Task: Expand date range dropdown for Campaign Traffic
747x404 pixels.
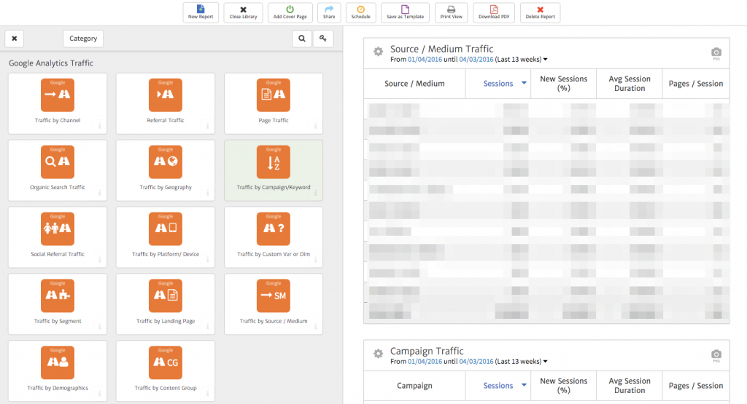Action: (x=546, y=362)
